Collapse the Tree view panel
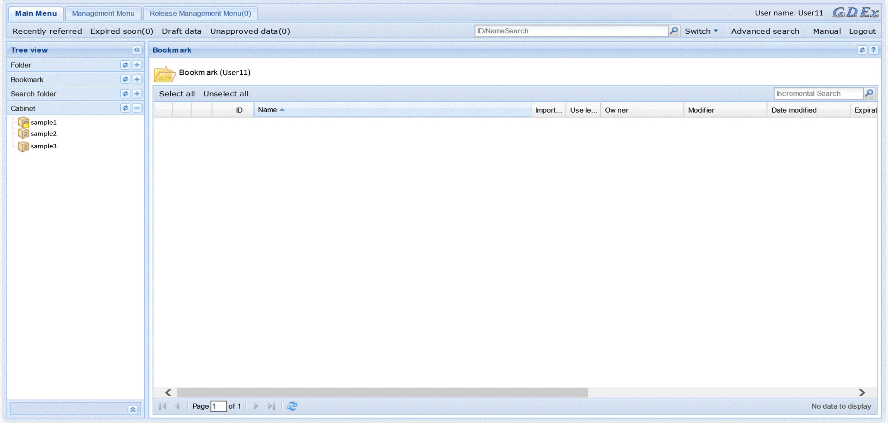 coord(136,50)
